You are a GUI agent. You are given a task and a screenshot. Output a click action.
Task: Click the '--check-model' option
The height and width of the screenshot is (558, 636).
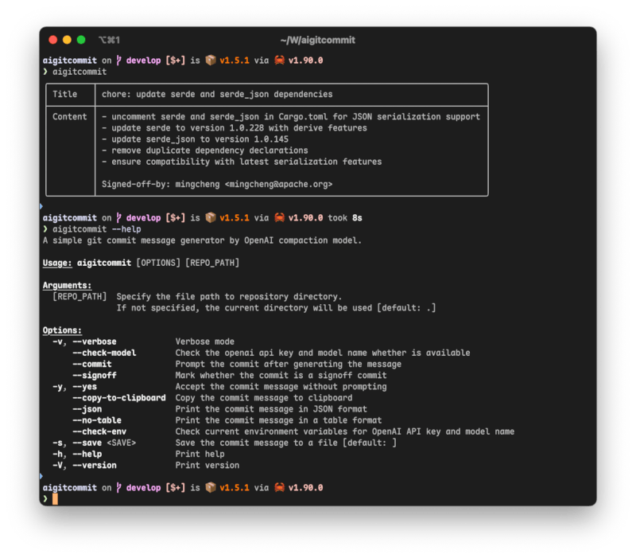click(x=104, y=353)
